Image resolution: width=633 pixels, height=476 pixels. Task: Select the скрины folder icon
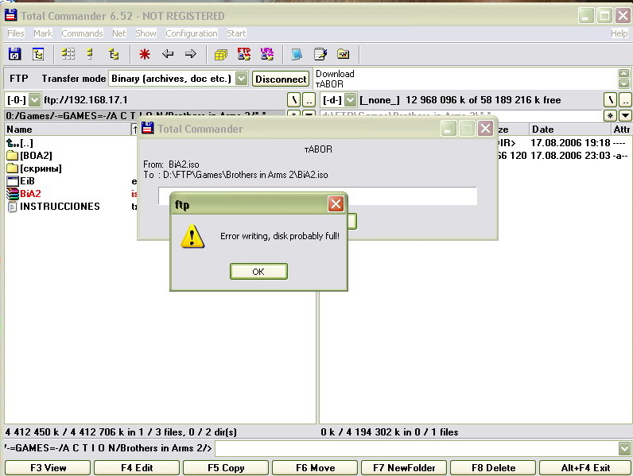click(13, 168)
